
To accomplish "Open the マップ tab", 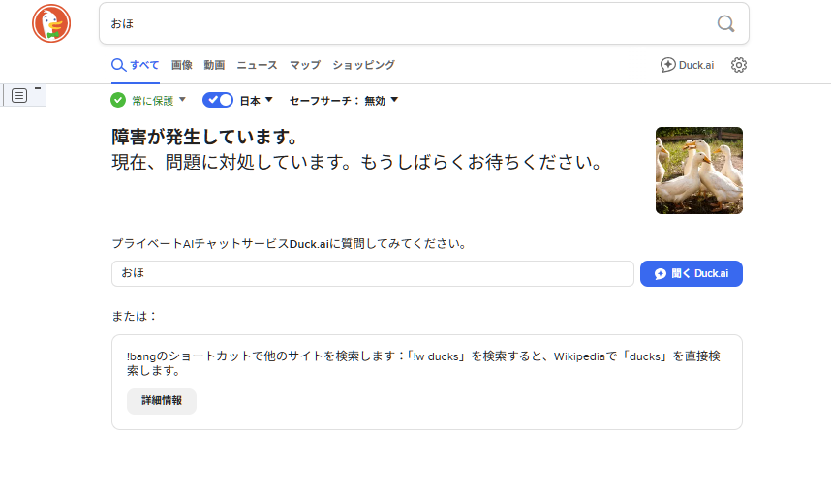I will tap(305, 65).
